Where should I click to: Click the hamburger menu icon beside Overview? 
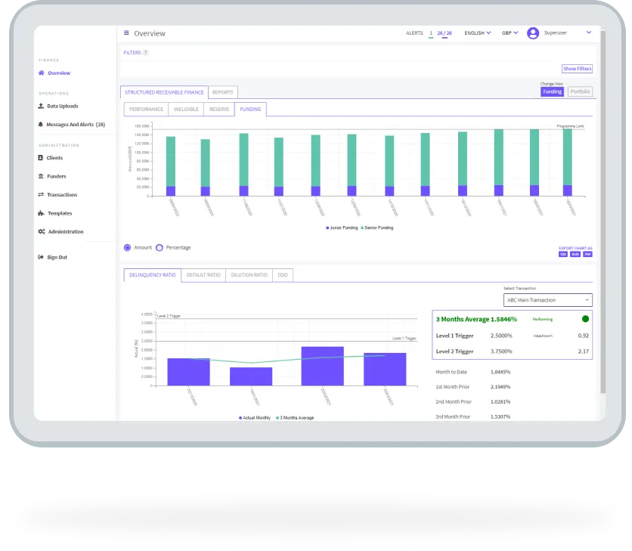(x=126, y=33)
